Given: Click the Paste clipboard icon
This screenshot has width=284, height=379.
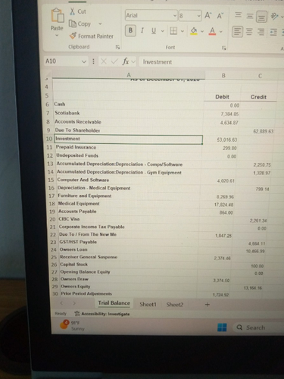Looking at the screenshot, I should click(58, 16).
